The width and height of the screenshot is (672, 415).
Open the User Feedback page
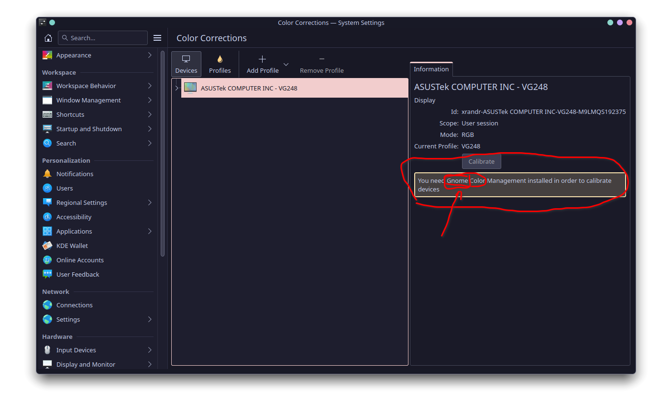(98, 274)
